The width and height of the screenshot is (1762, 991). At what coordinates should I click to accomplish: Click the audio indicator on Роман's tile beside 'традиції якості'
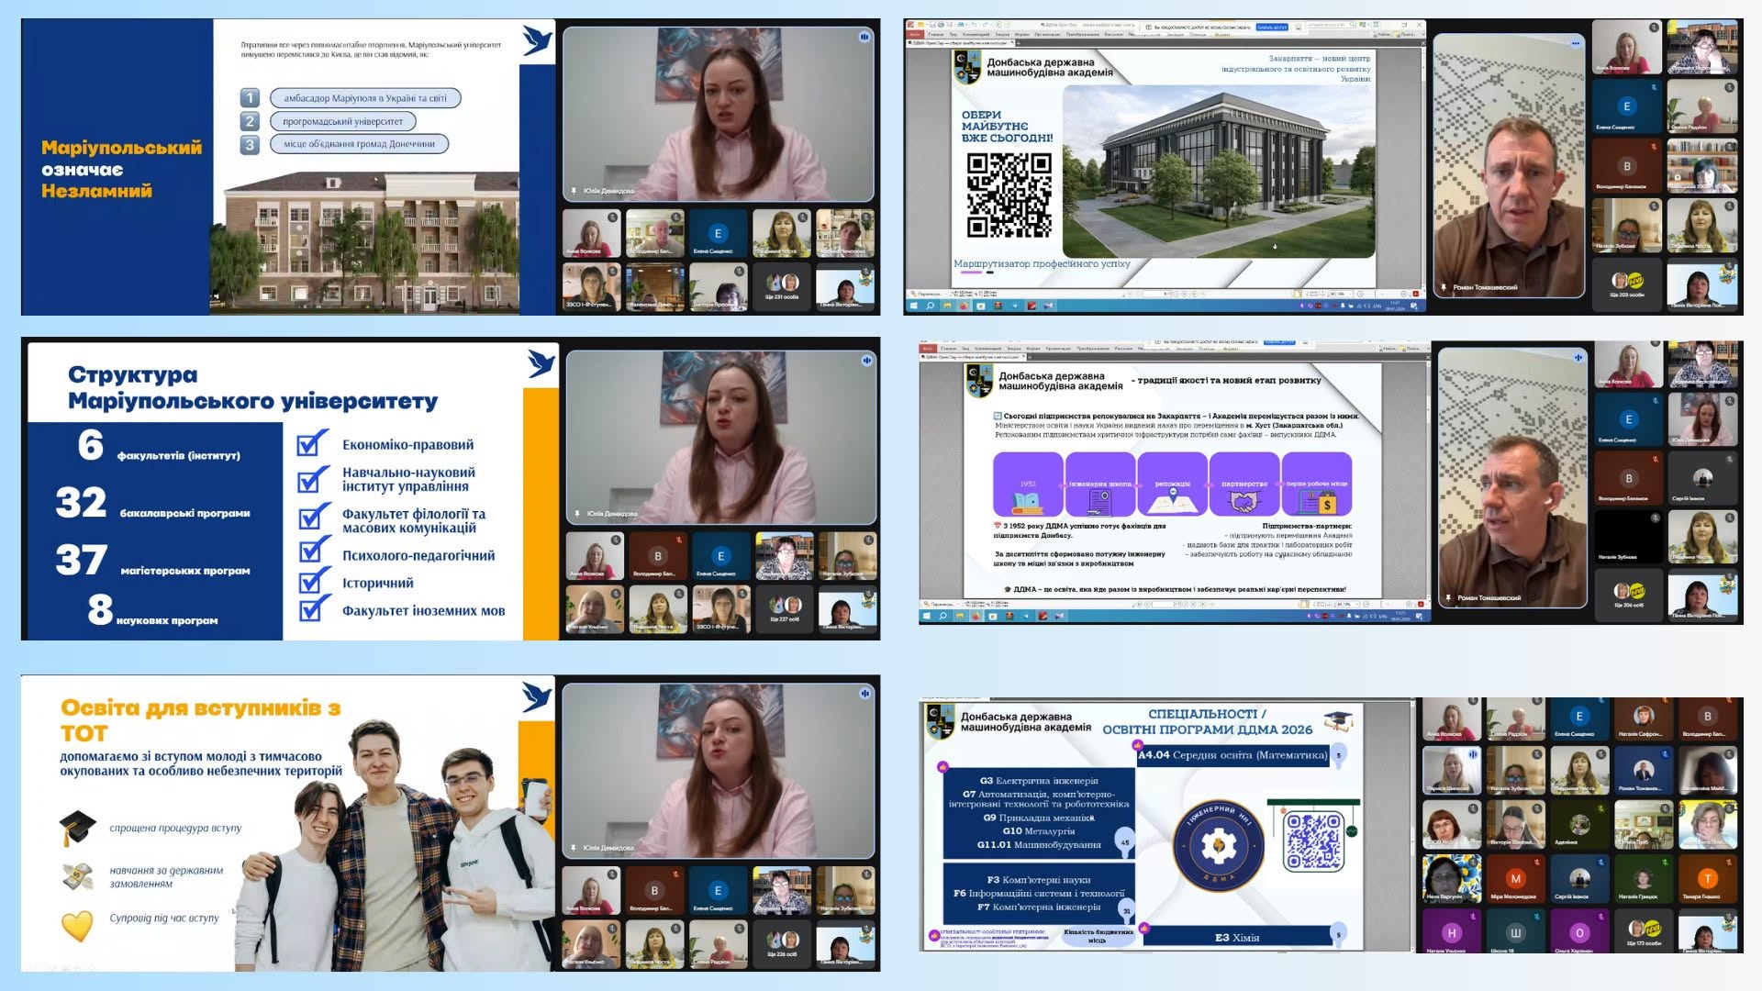point(1578,358)
